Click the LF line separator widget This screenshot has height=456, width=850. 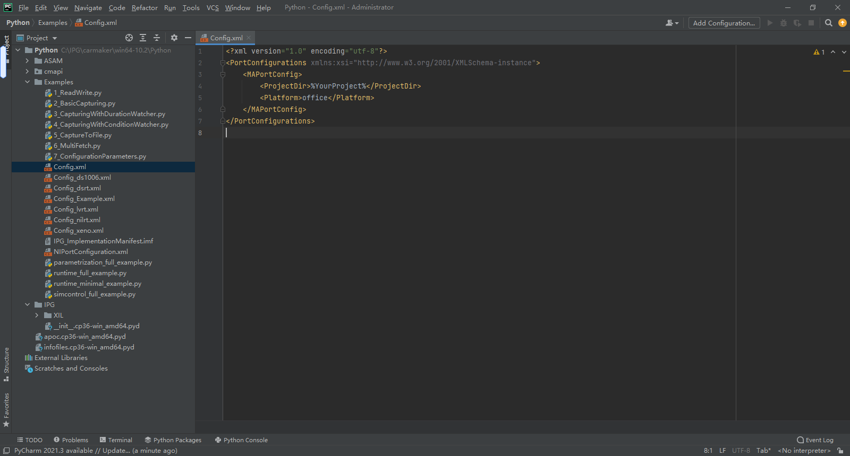click(722, 451)
